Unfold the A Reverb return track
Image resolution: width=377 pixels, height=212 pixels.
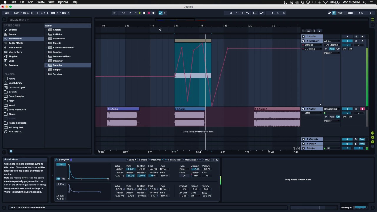(303, 139)
